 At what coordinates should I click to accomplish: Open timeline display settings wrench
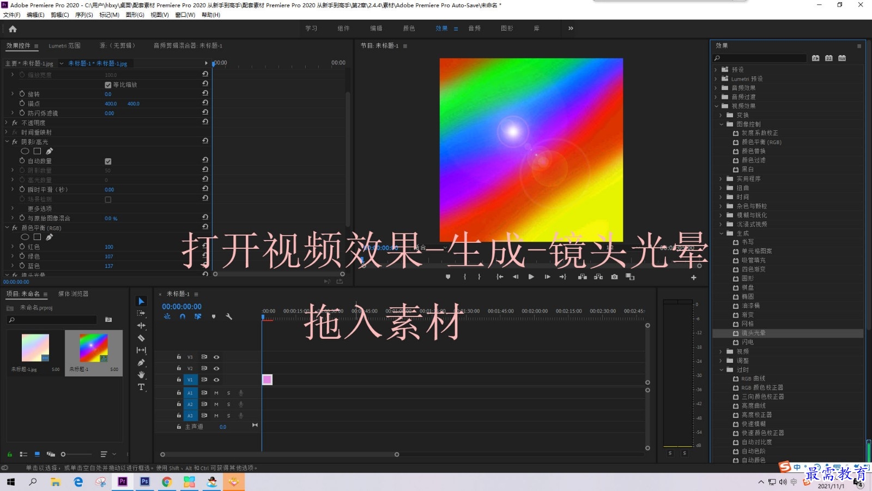click(x=229, y=316)
